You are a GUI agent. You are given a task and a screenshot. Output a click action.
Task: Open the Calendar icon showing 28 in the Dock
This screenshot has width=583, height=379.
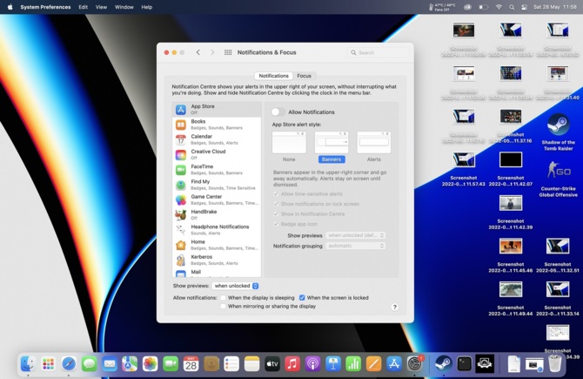click(x=191, y=363)
